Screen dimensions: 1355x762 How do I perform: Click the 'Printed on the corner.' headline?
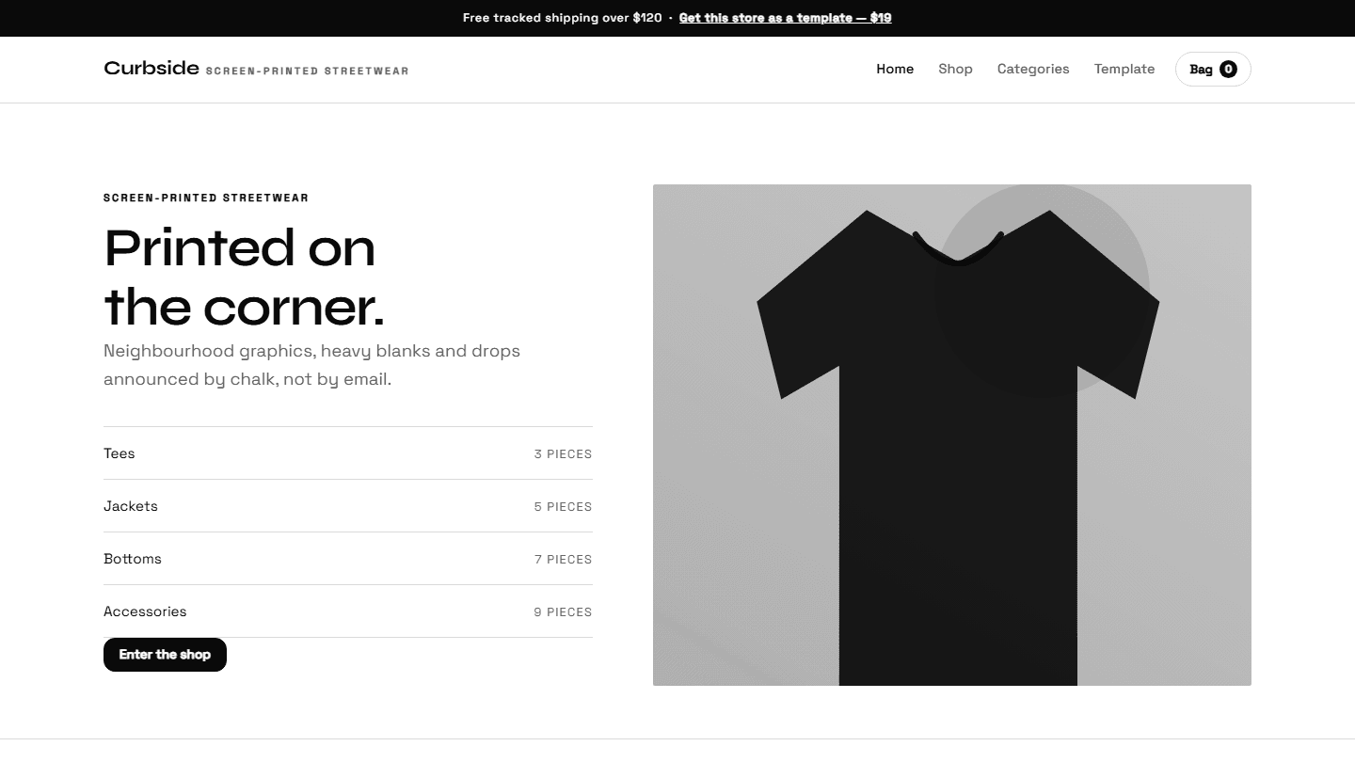point(245,277)
